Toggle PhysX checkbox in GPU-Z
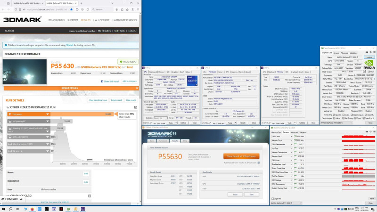Viewport: 377px width, 212px height. point(355,118)
